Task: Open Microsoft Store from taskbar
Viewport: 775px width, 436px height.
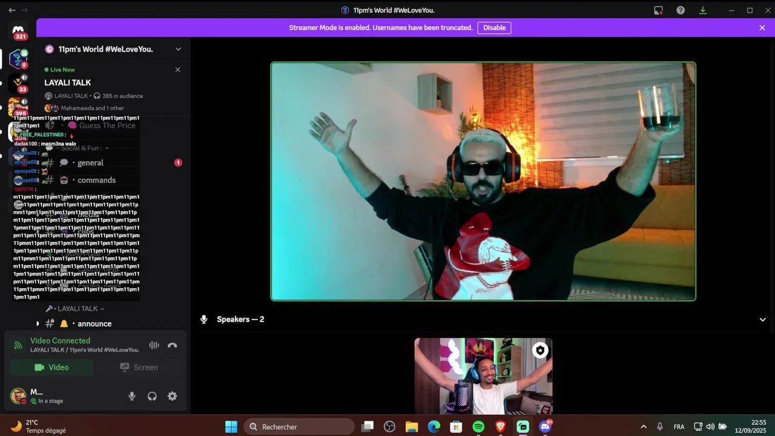Action: pyautogui.click(x=456, y=427)
